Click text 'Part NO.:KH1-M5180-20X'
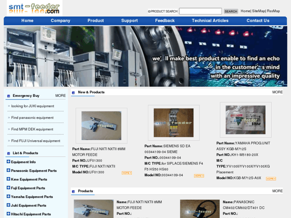The height and width of the screenshot is (218, 291). pyautogui.click(x=237, y=155)
